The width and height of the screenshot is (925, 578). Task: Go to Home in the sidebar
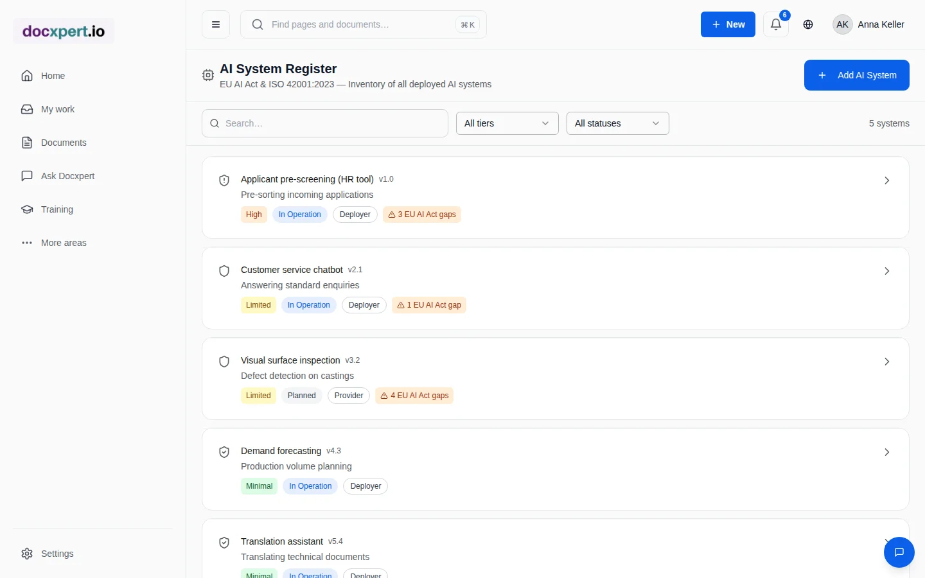(x=92, y=76)
